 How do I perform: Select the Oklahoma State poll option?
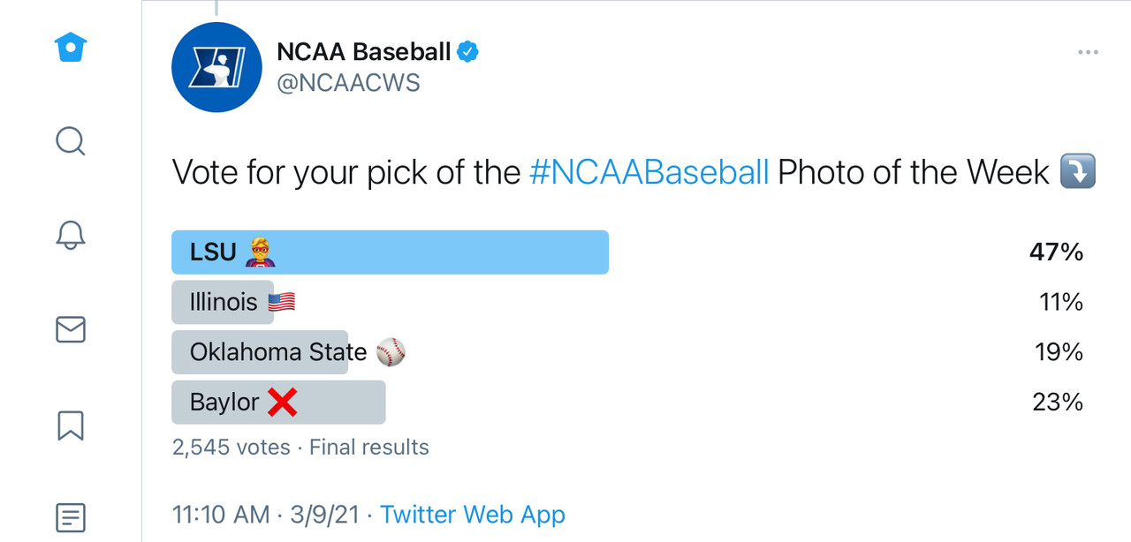[277, 352]
